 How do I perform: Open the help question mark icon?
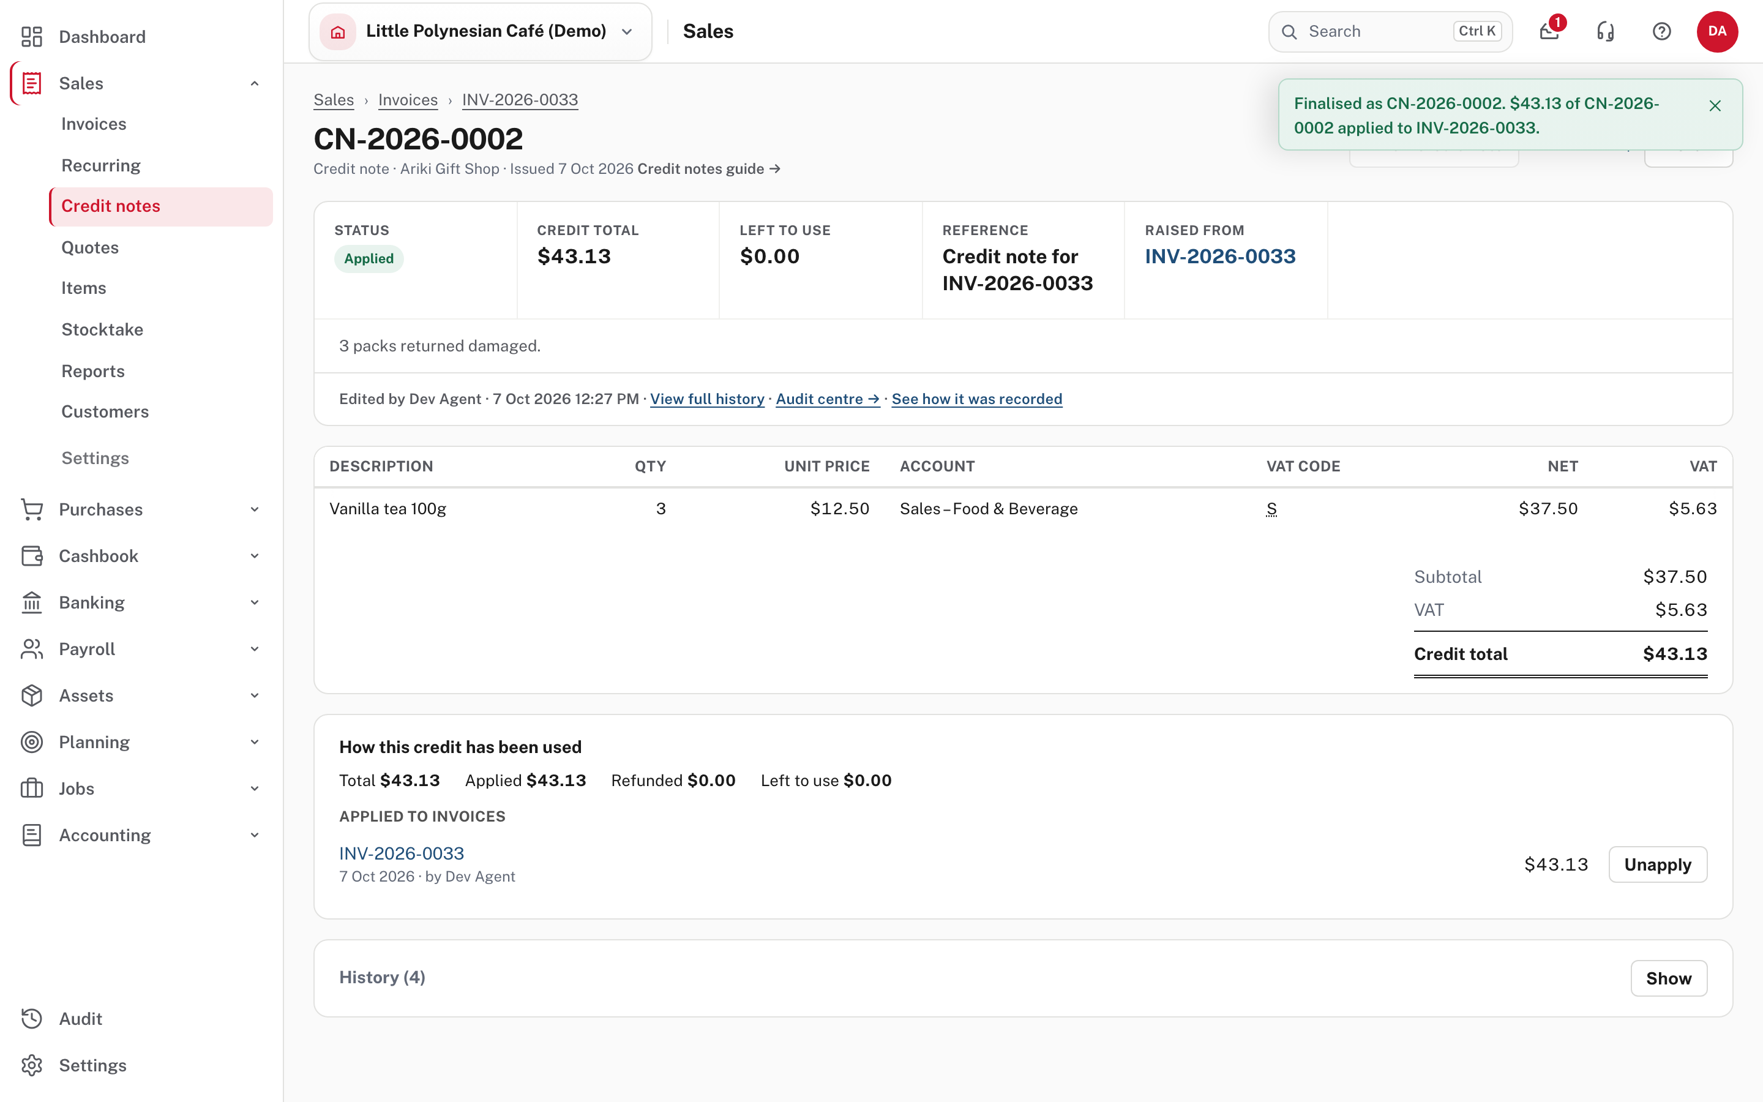click(1662, 31)
